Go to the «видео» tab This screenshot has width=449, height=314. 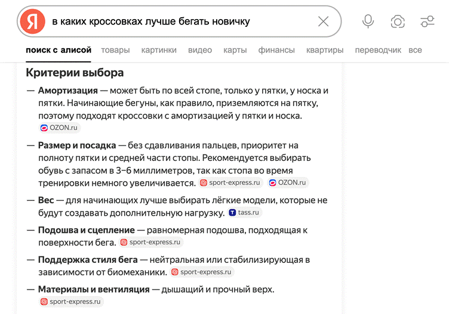tap(200, 50)
